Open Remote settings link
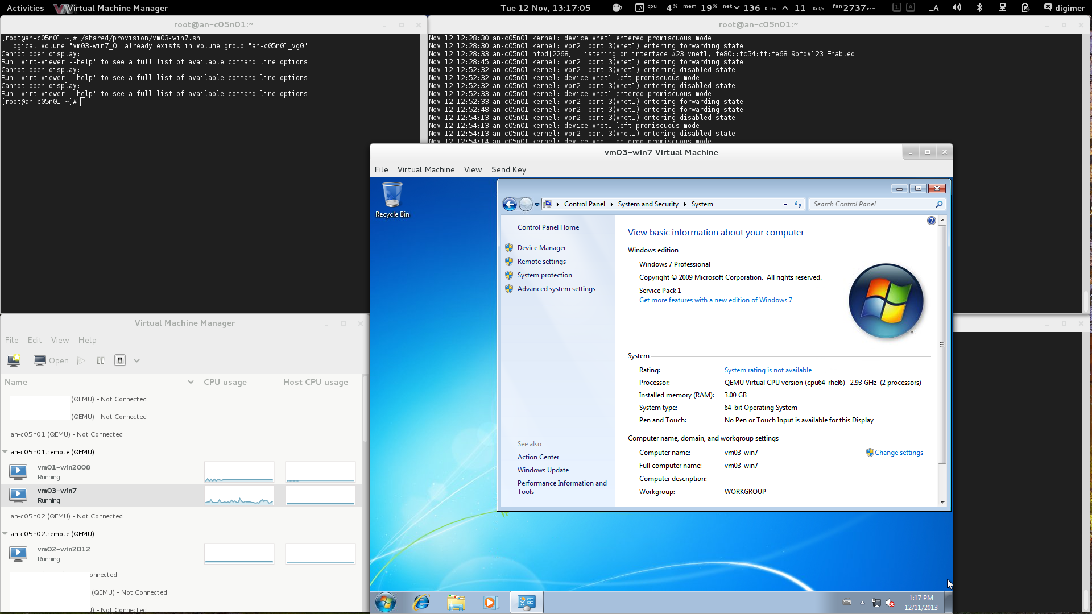Image resolution: width=1092 pixels, height=614 pixels. click(x=541, y=262)
